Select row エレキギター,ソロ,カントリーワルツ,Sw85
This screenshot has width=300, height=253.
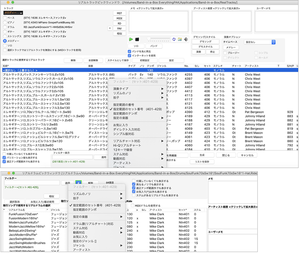point(150,124)
